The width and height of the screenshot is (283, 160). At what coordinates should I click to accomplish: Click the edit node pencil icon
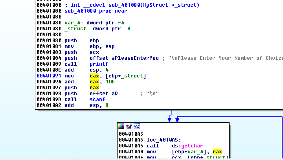[x=129, y=126]
